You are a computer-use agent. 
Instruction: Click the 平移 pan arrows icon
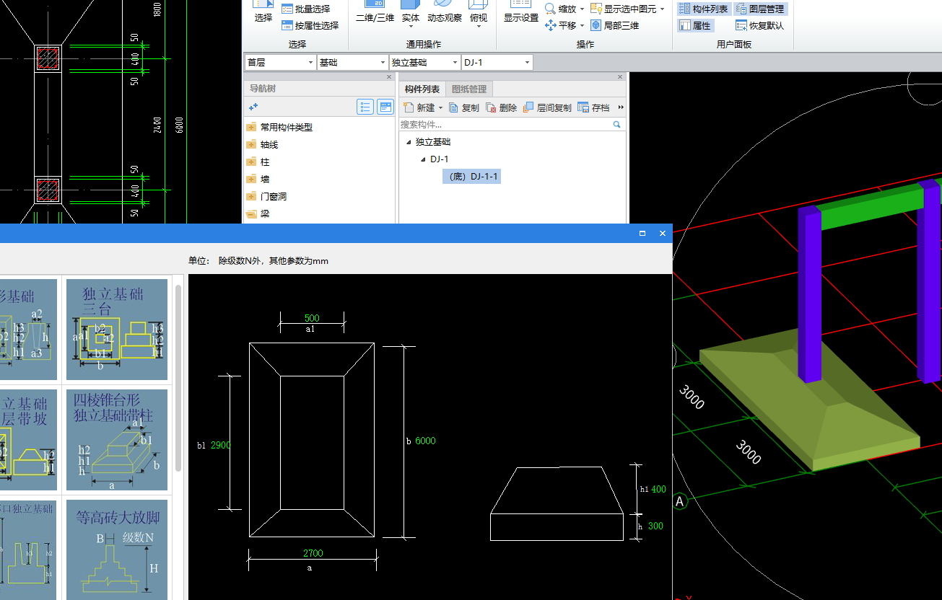[551, 25]
